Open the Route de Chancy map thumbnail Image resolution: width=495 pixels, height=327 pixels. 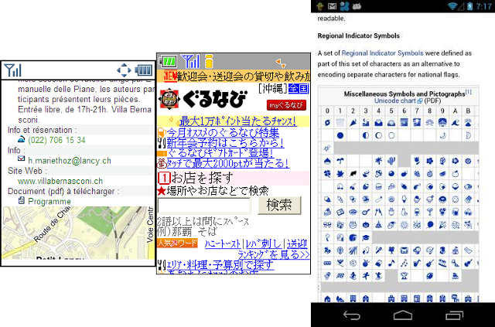point(78,233)
